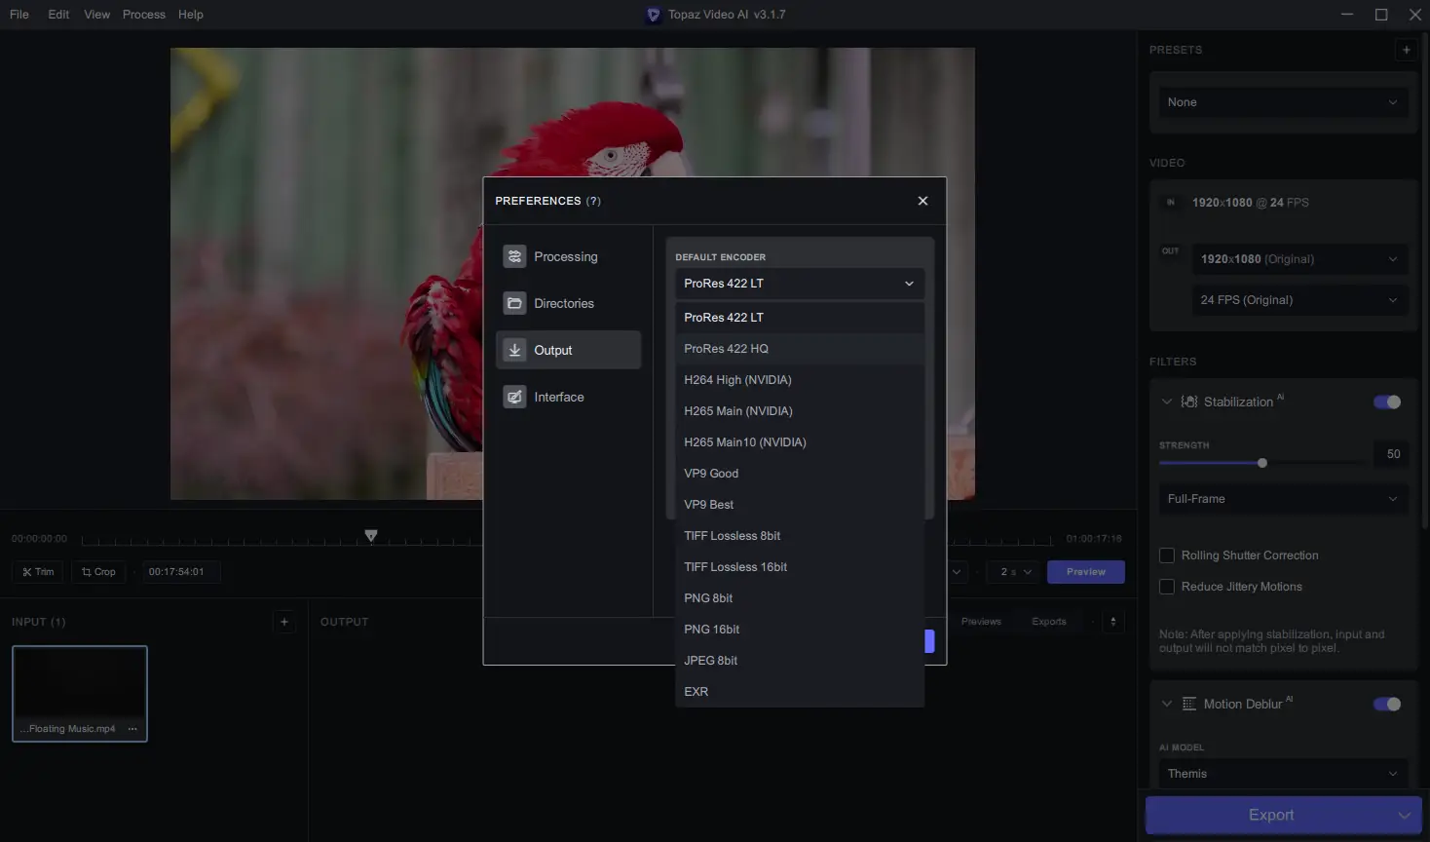Toggle the Stabilization filter switch

(1387, 402)
